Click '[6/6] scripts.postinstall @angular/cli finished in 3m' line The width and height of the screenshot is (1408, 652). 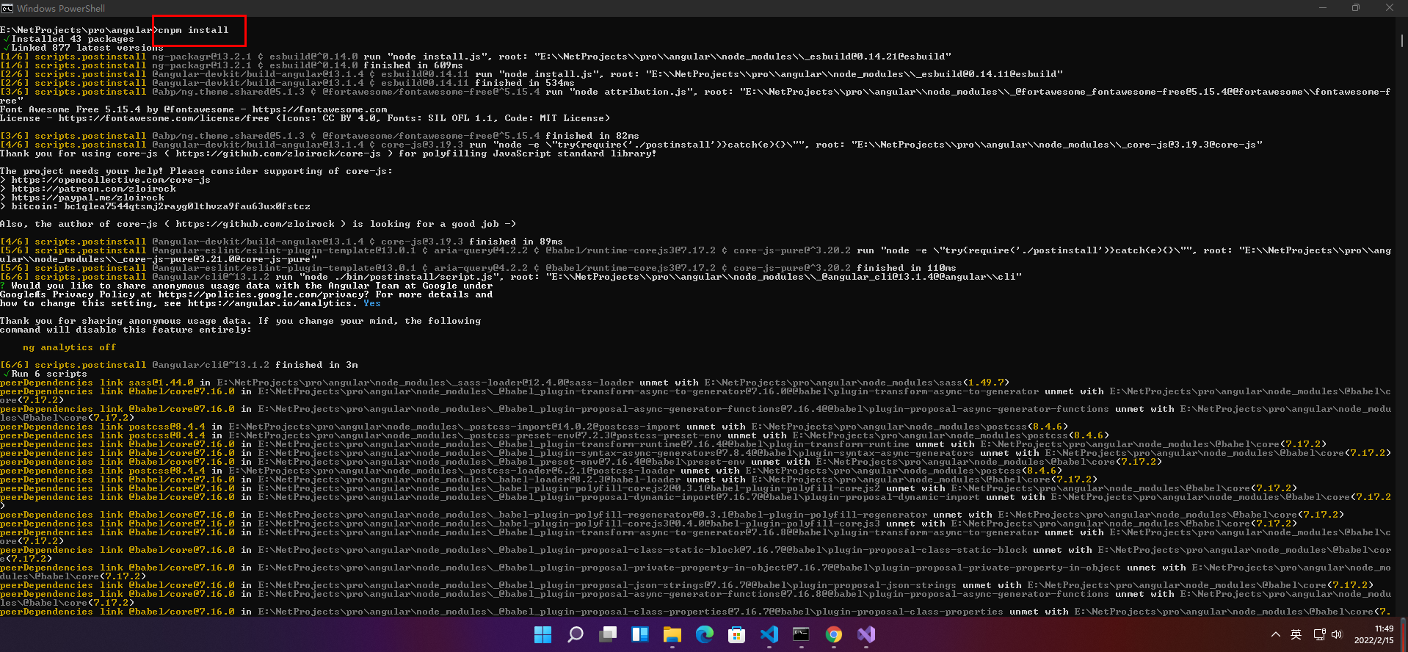point(179,365)
